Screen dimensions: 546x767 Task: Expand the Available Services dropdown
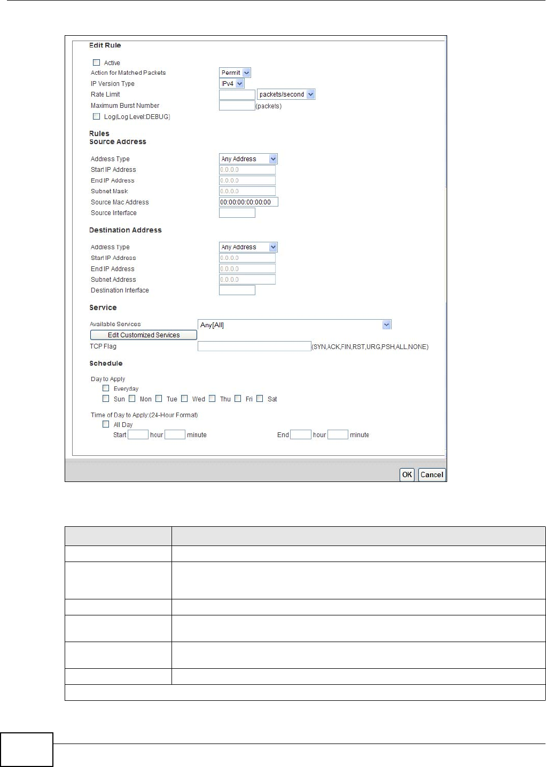pos(294,325)
